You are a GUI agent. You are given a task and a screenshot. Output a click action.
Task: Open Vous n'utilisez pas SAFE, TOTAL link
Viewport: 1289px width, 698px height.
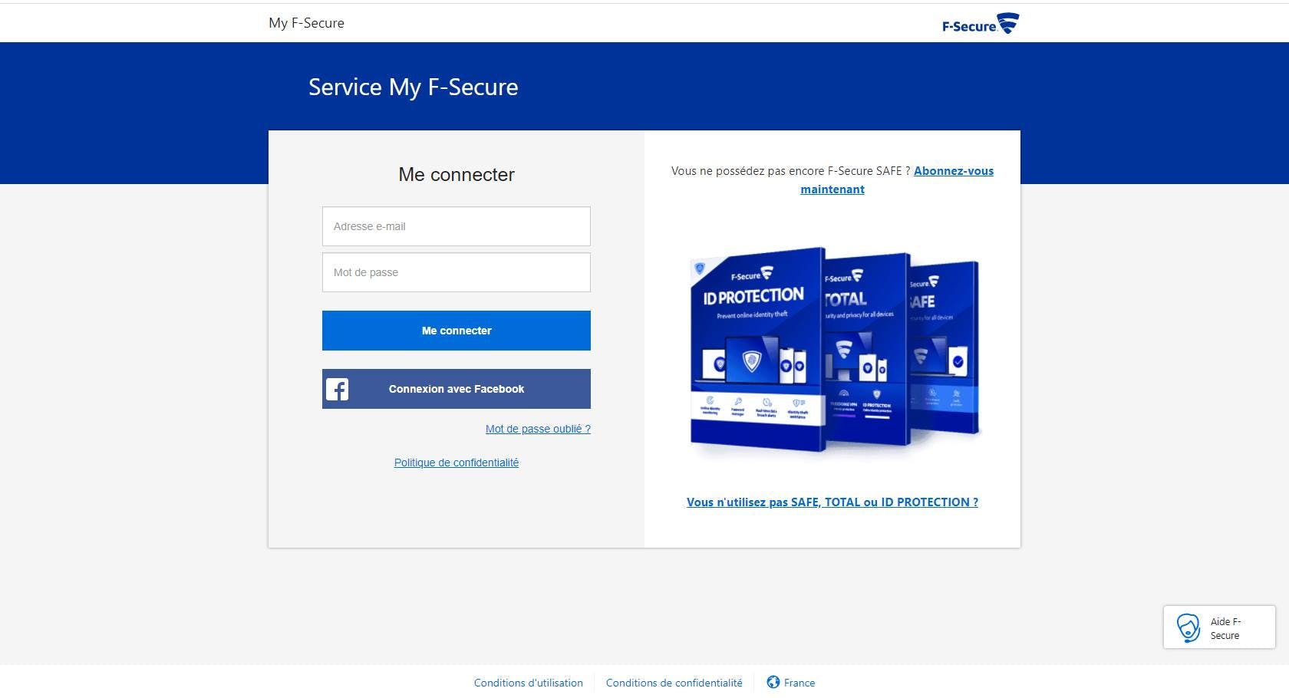point(832,502)
